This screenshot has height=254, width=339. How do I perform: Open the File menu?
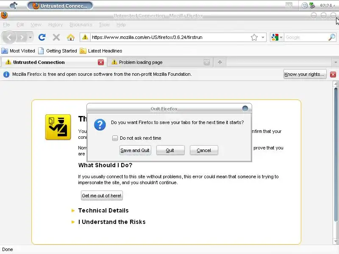click(x=6, y=25)
